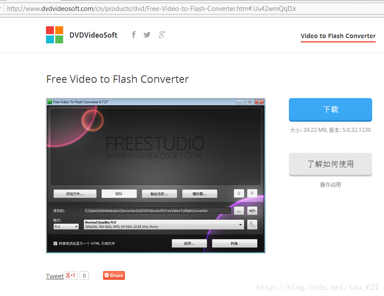Click the 添加文件 add files button

pyautogui.click(x=75, y=194)
